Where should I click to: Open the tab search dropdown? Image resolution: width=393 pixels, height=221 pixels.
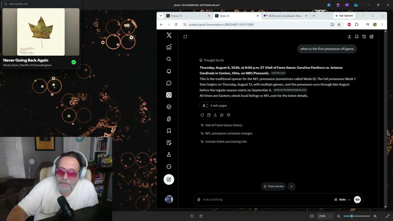click(x=161, y=16)
